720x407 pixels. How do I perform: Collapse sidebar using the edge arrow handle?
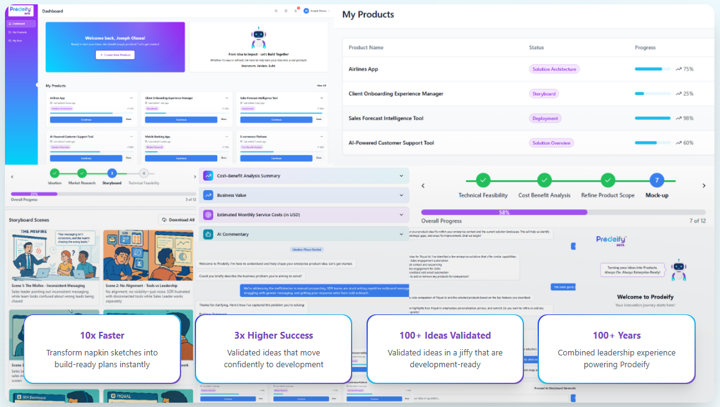[37, 85]
